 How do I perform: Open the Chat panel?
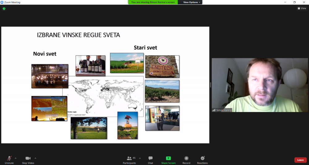(150, 158)
